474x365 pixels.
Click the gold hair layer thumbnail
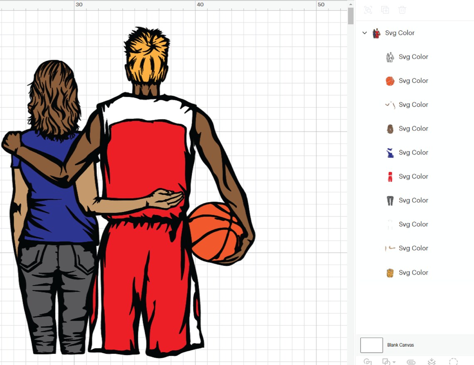(390, 272)
